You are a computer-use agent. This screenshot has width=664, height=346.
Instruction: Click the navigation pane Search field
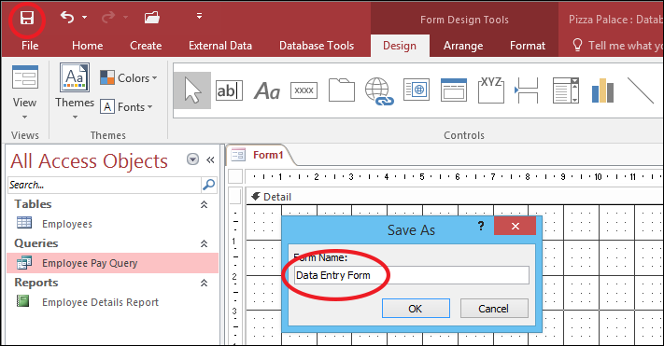[105, 185]
